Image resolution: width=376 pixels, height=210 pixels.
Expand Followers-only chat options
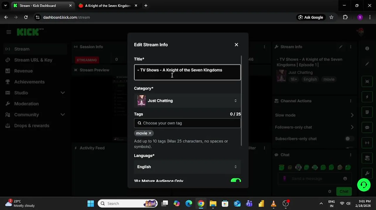coord(352,127)
